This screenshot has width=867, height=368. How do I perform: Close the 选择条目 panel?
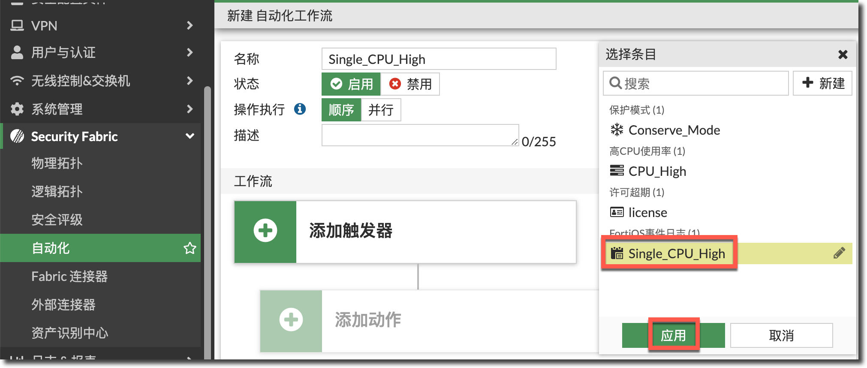tap(843, 54)
